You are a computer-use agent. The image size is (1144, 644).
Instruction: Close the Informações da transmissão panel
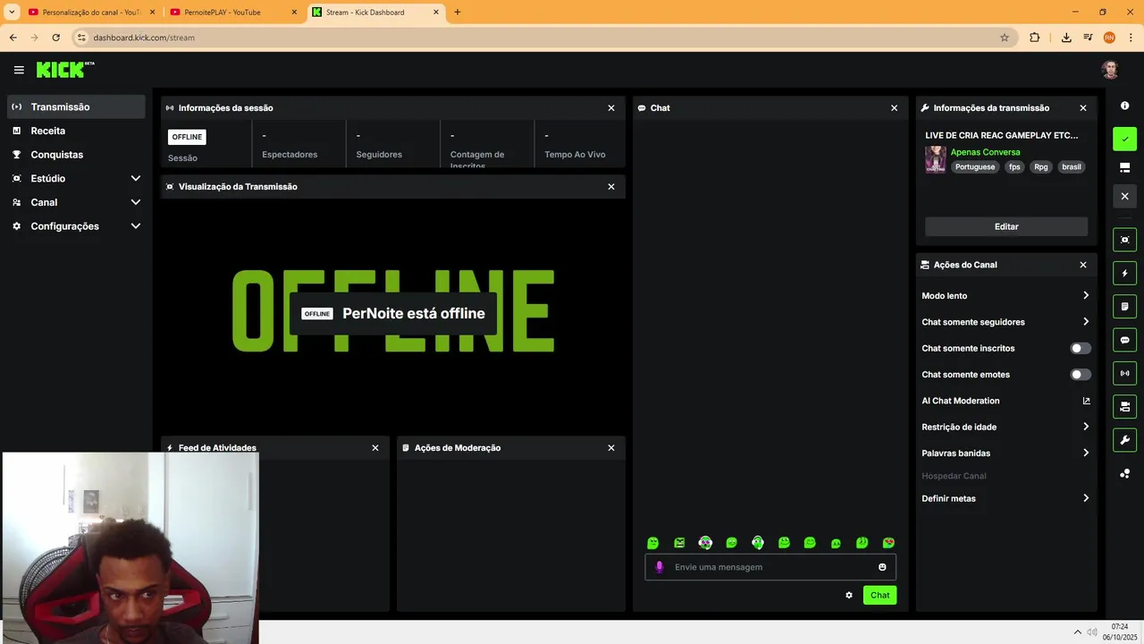(x=1083, y=108)
